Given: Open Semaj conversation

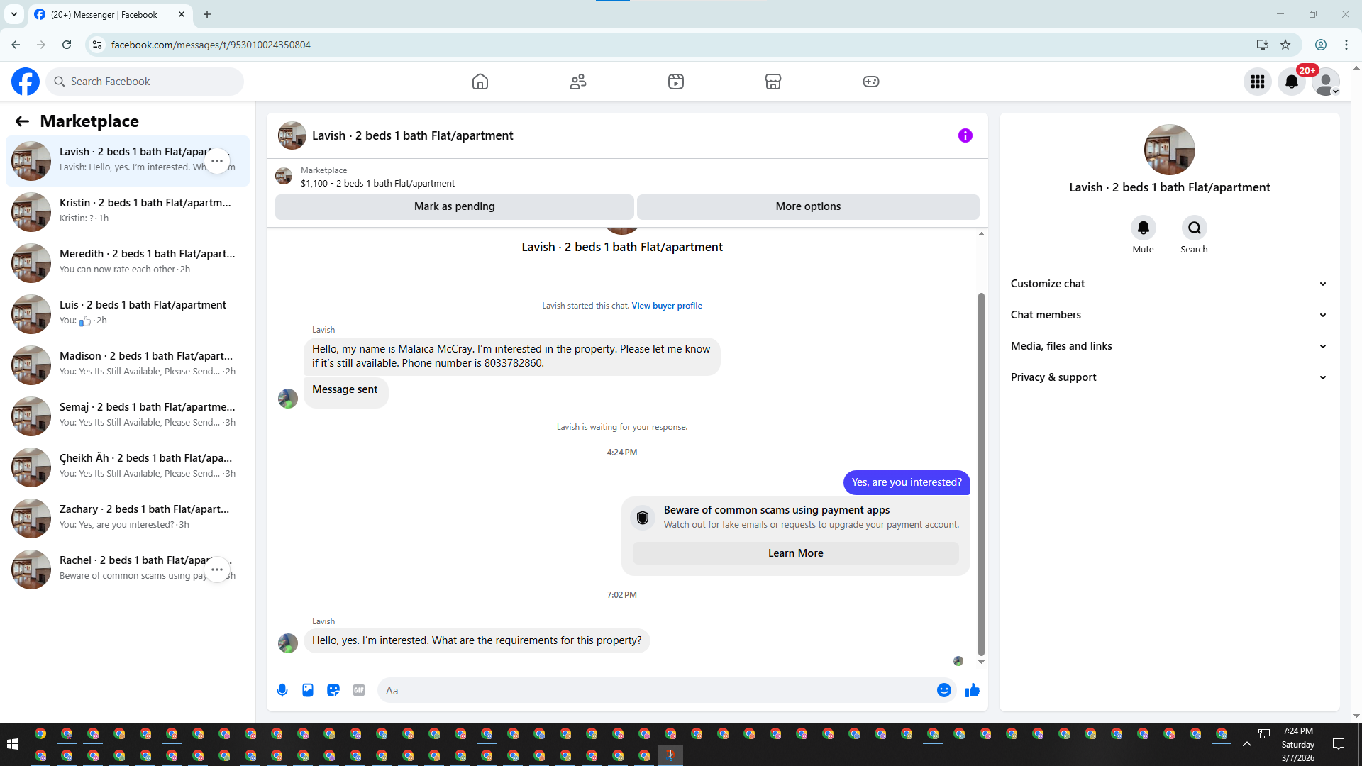Looking at the screenshot, I should pos(128,416).
